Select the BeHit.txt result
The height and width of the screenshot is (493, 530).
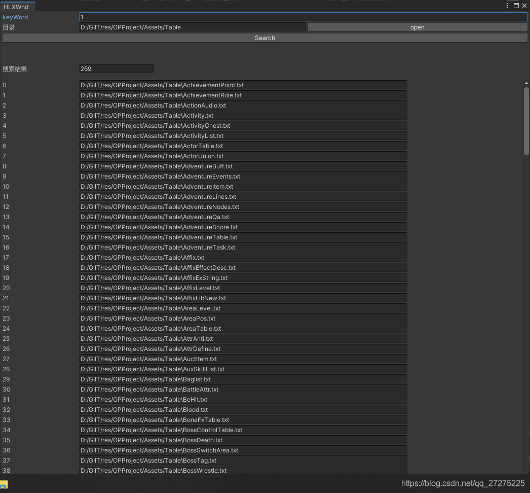click(x=243, y=400)
